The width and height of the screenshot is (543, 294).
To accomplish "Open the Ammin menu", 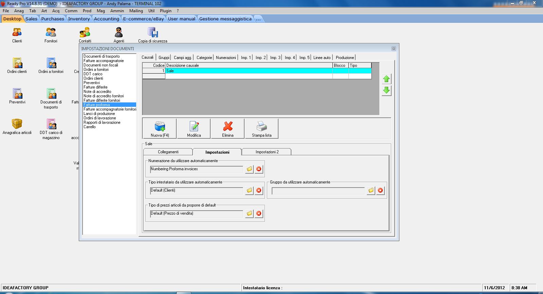I will (x=117, y=11).
